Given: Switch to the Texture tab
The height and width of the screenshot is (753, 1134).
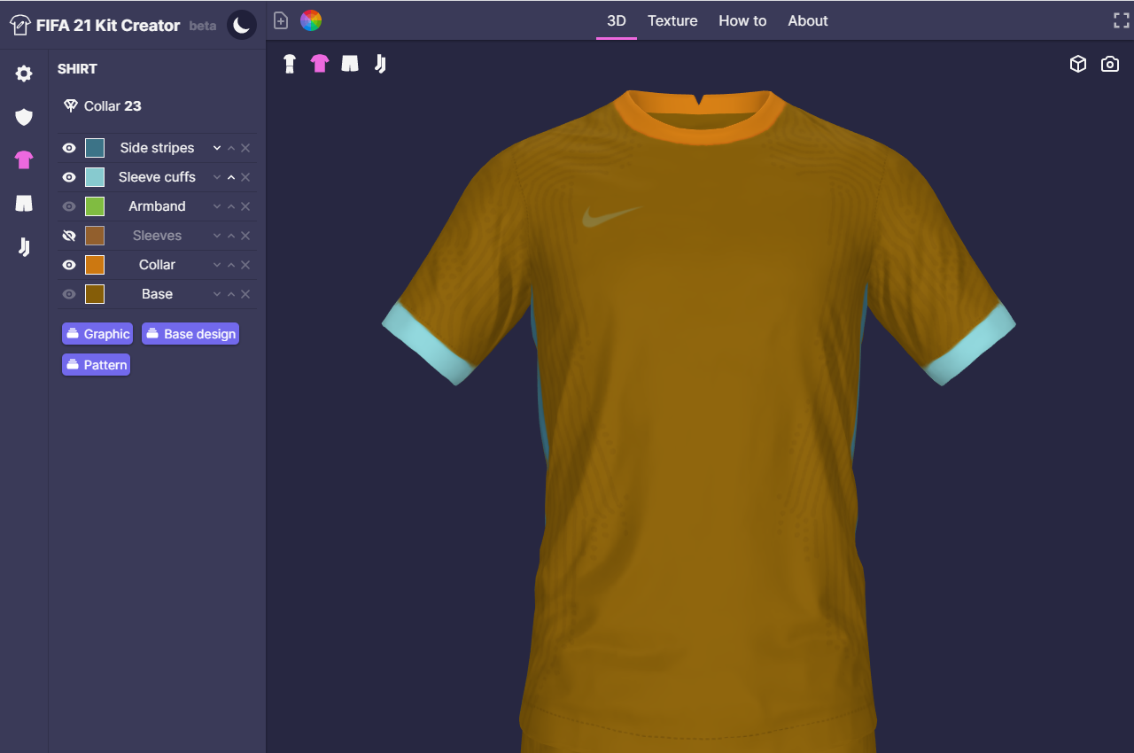Looking at the screenshot, I should (x=672, y=20).
